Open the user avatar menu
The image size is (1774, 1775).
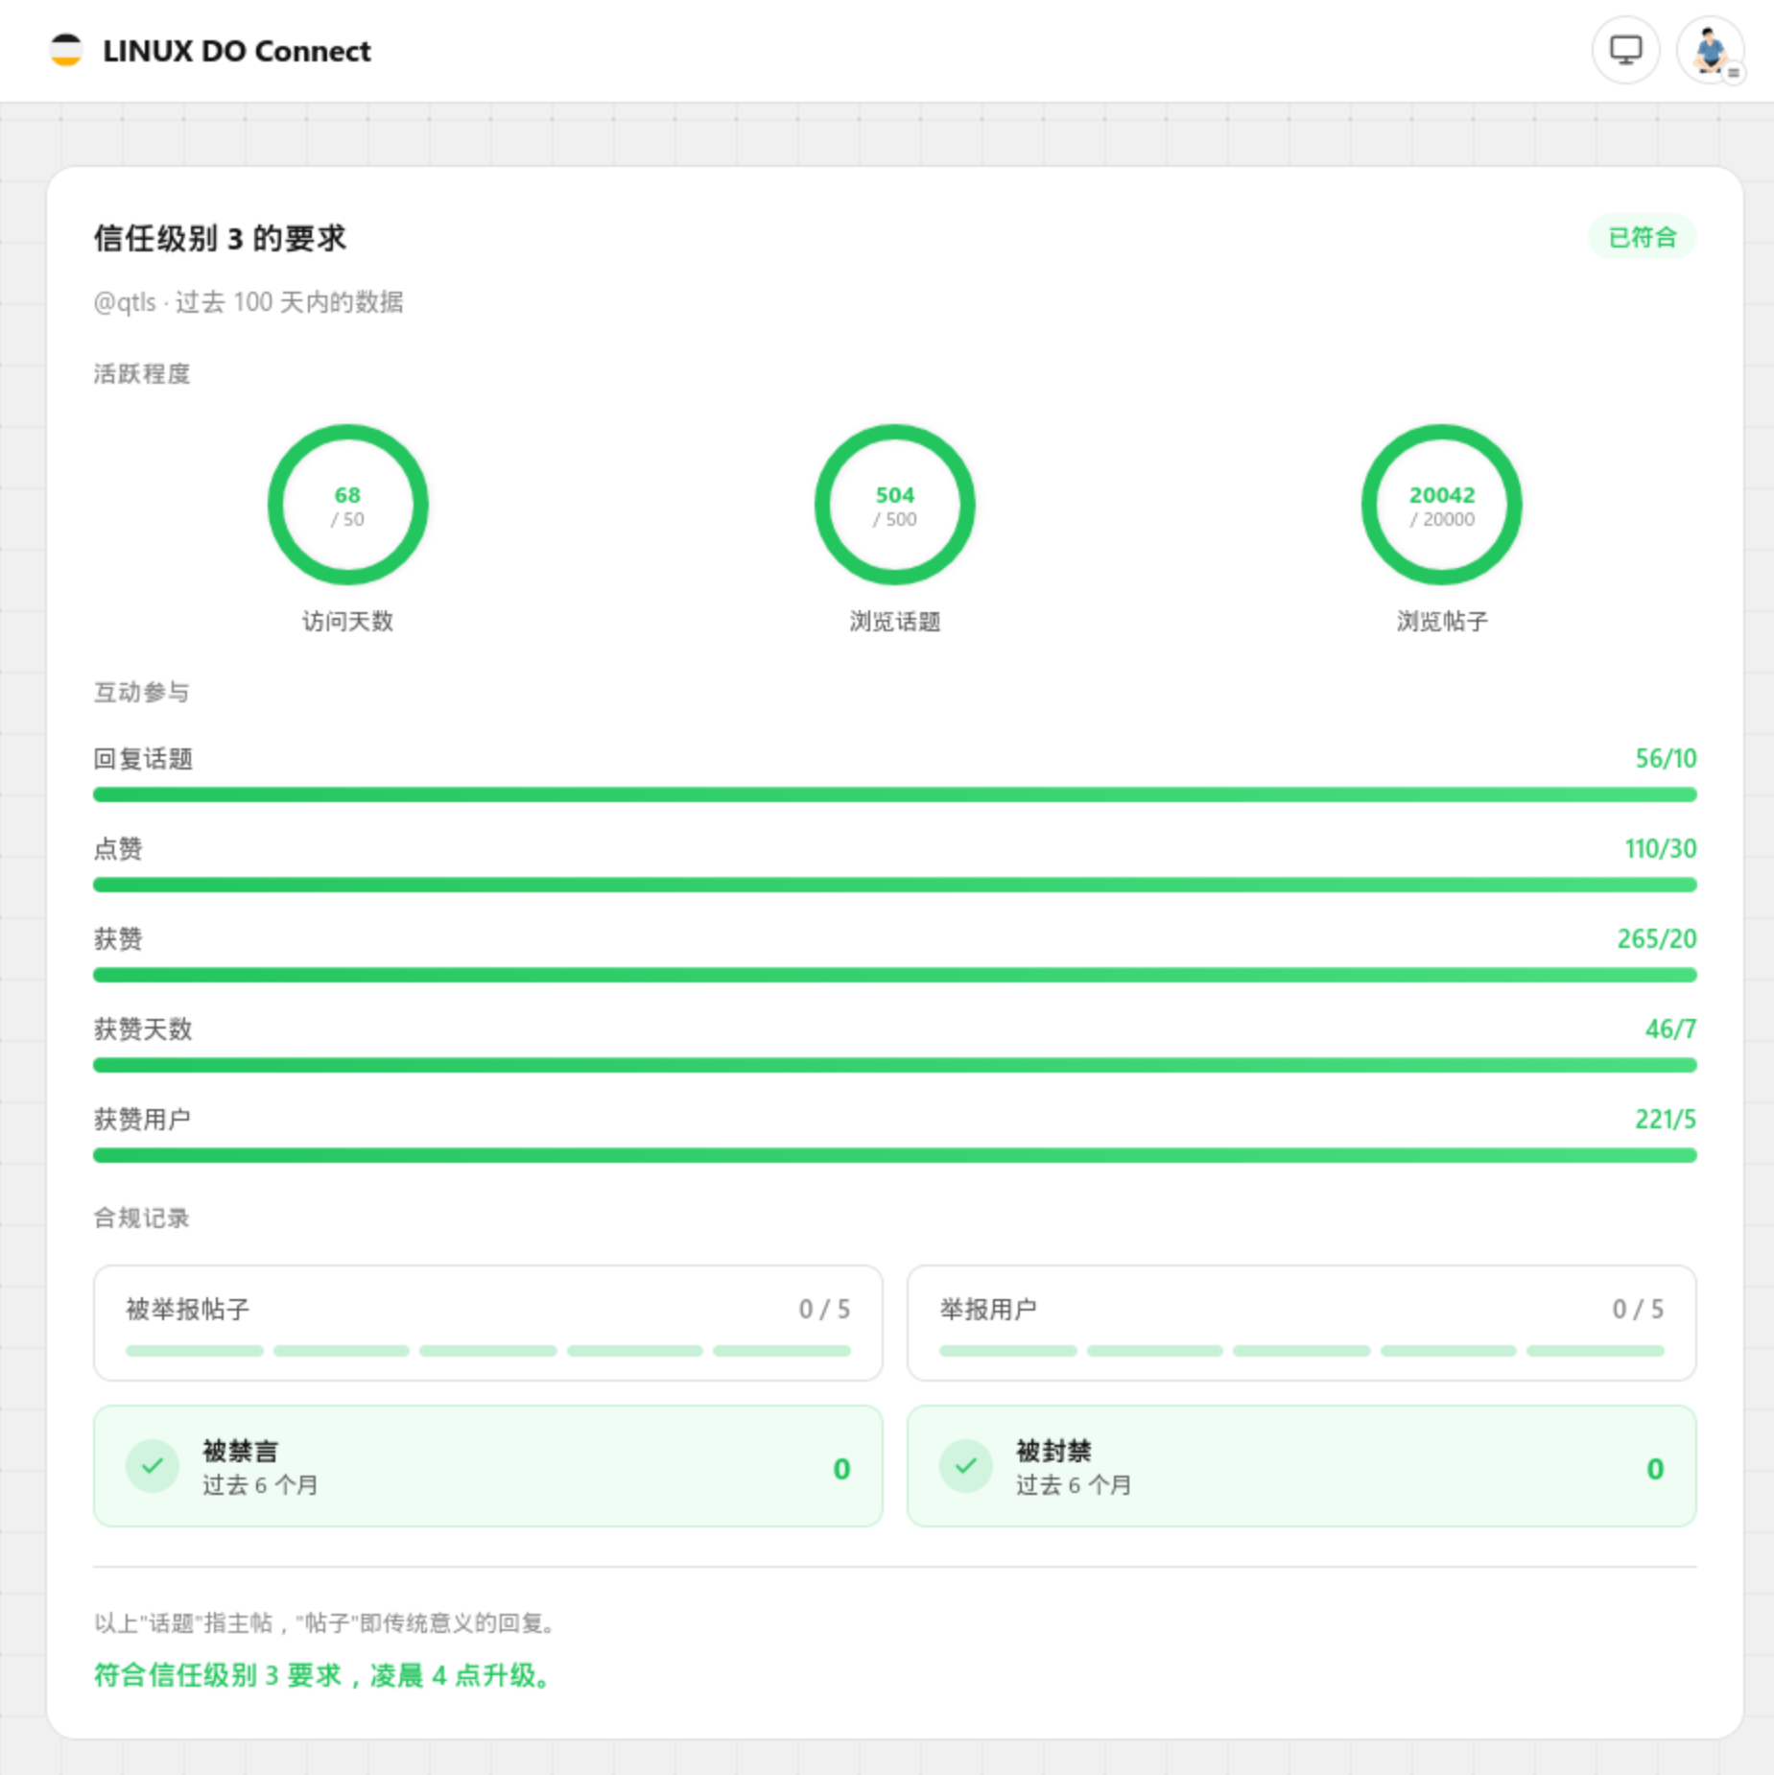pyautogui.click(x=1709, y=51)
